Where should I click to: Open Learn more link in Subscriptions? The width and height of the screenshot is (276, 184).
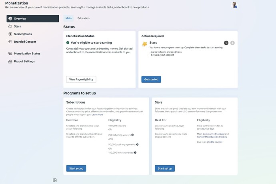point(97,115)
